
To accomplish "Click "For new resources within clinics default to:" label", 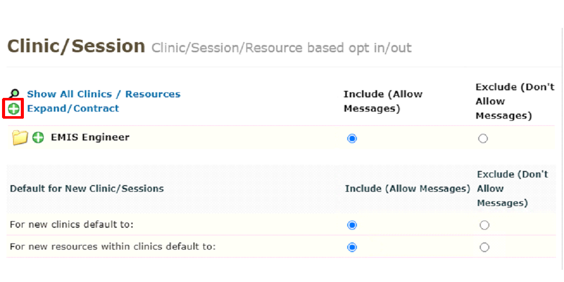I will tap(113, 247).
